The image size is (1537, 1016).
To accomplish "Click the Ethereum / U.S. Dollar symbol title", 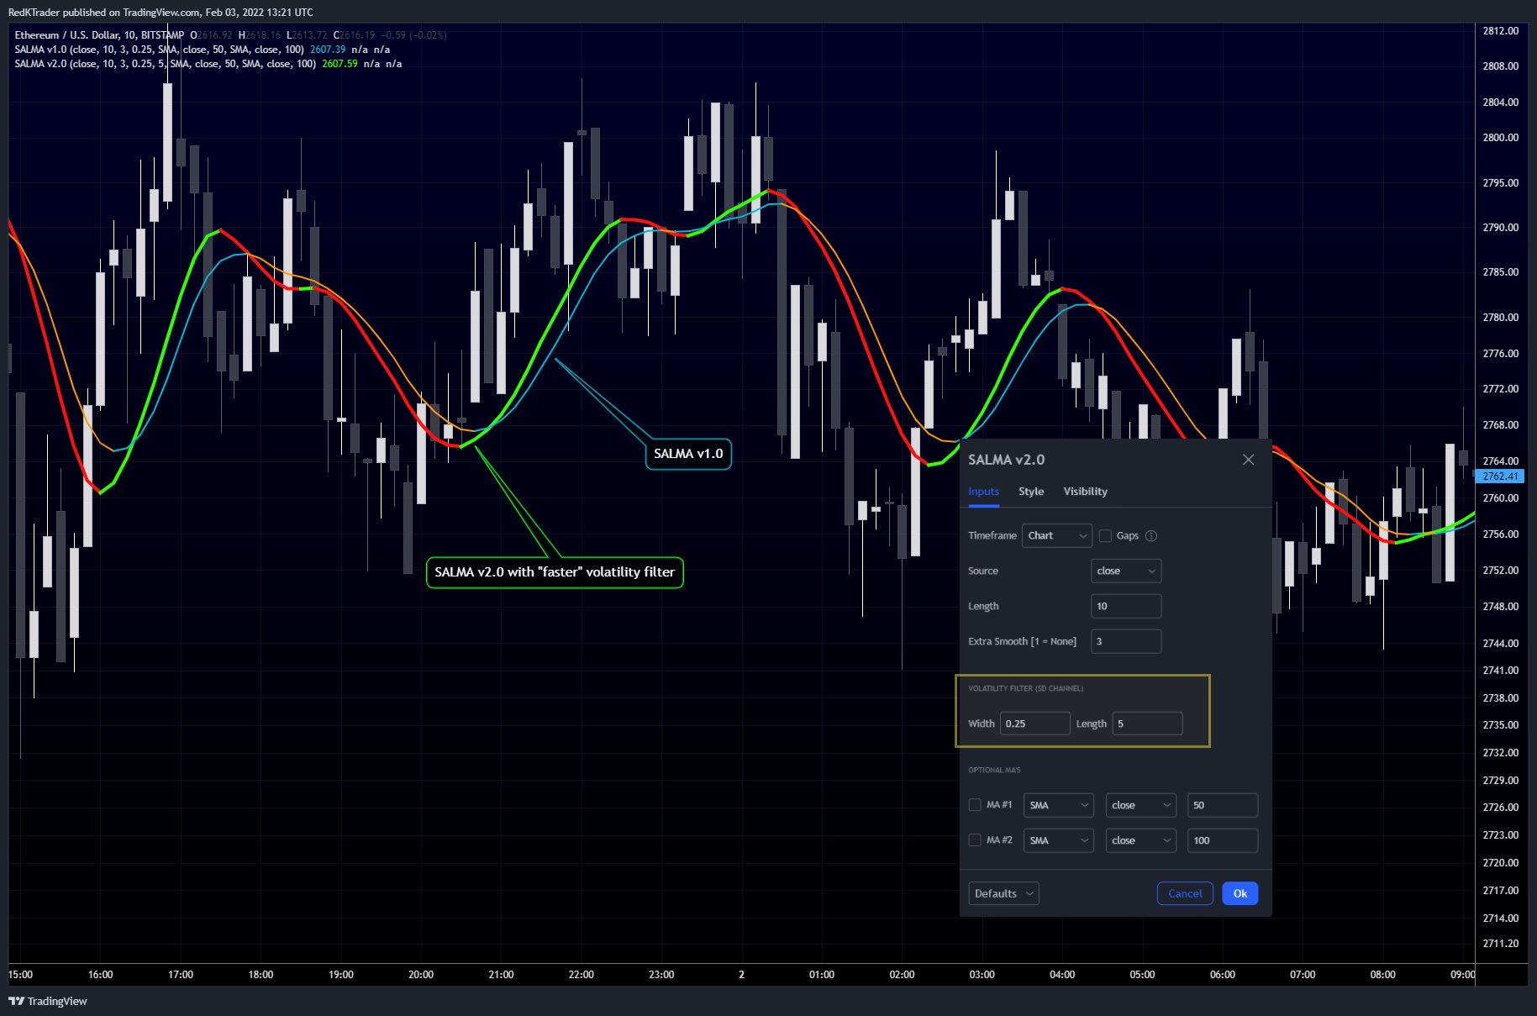I will (67, 35).
